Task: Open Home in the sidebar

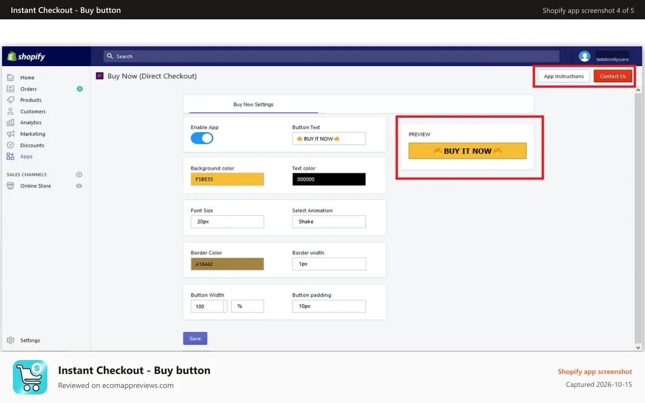Action: [x=27, y=77]
